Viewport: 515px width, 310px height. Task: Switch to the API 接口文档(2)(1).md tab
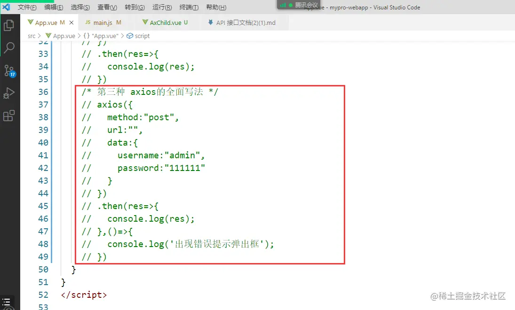tap(244, 22)
